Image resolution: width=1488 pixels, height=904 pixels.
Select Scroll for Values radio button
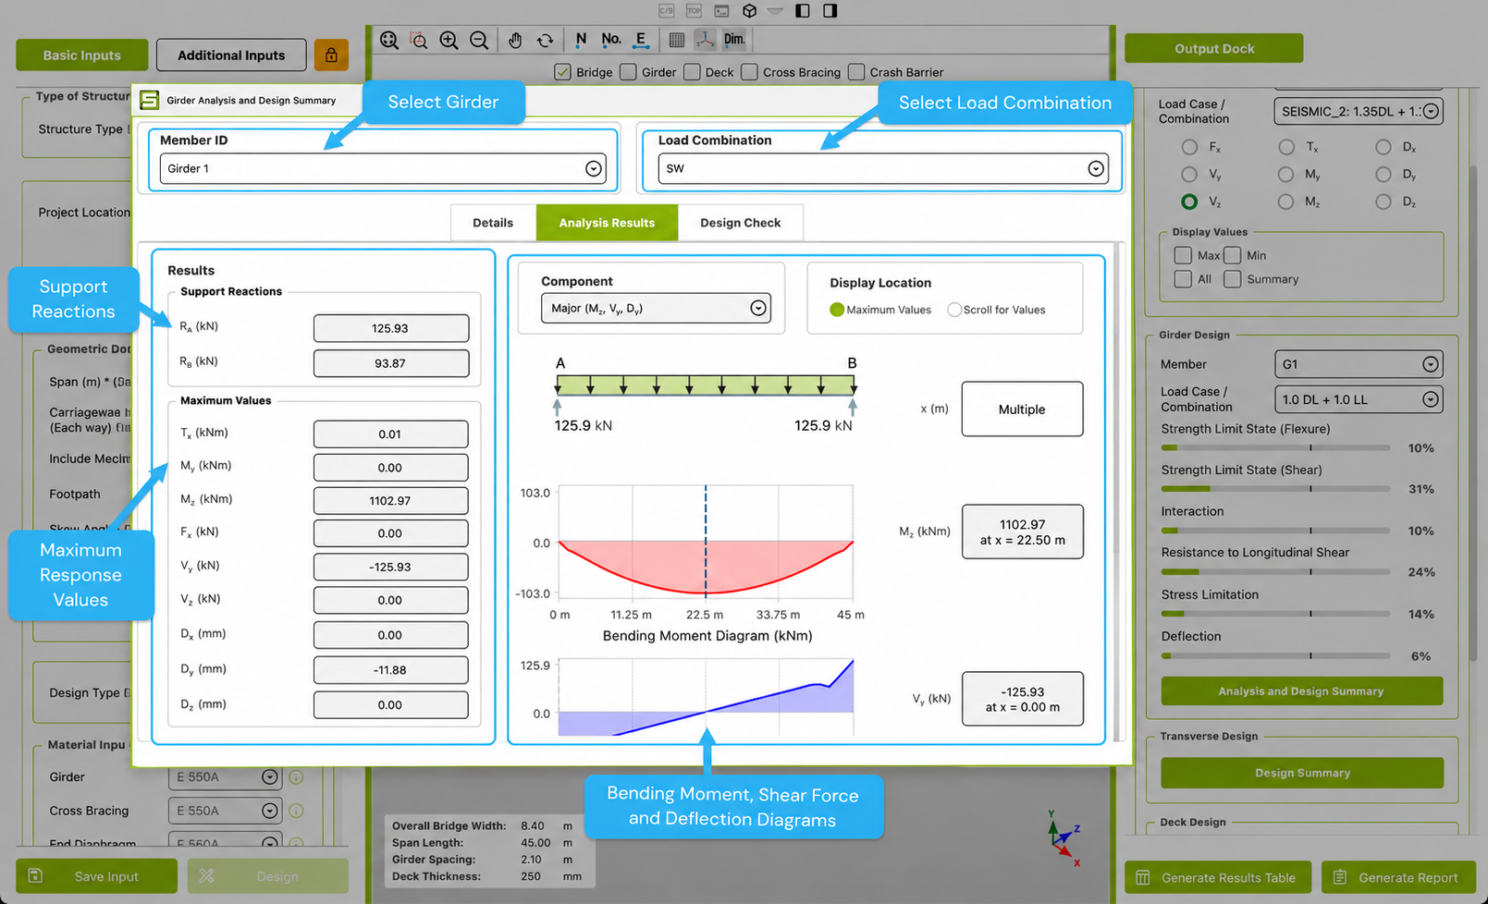click(954, 310)
